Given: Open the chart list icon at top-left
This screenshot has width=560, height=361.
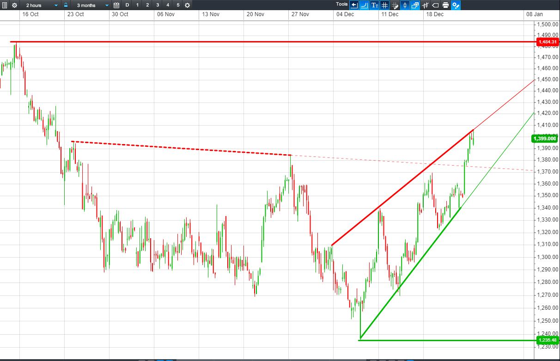Looking at the screenshot, I should pyautogui.click(x=4, y=5).
